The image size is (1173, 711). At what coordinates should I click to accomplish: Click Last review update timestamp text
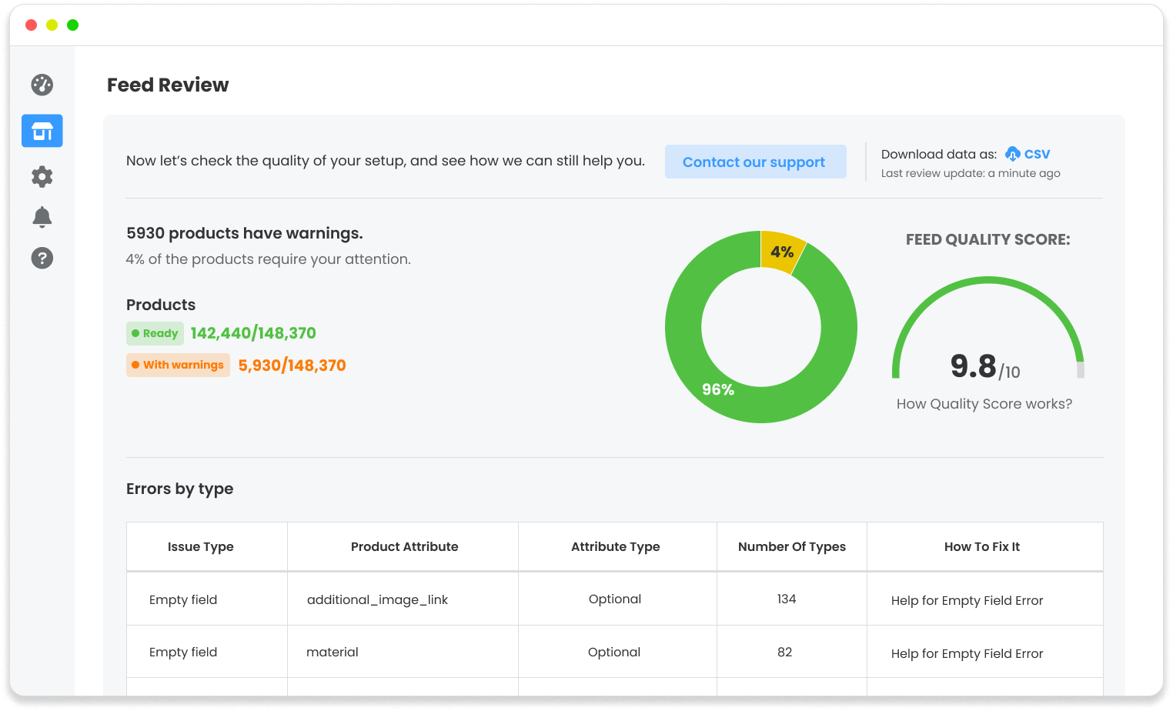click(x=971, y=173)
